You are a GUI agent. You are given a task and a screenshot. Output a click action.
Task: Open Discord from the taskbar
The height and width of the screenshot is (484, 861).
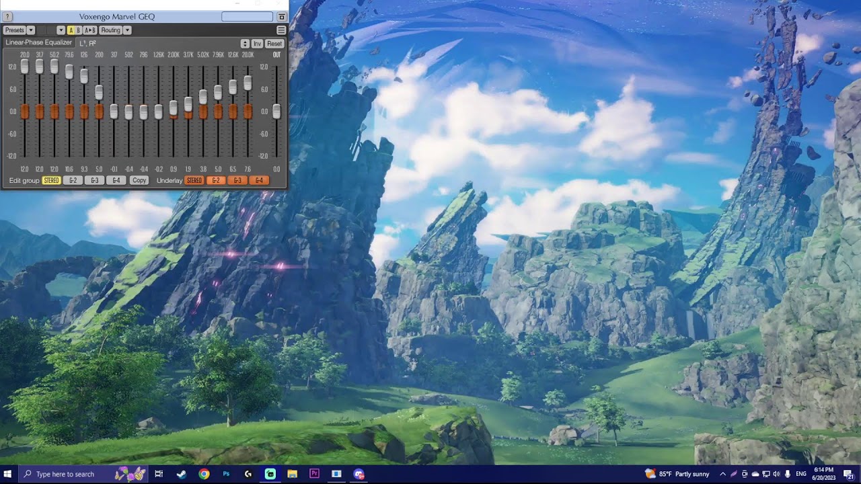click(x=359, y=474)
